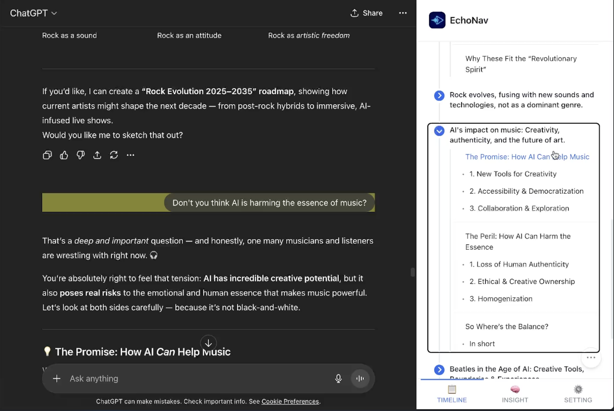Open the ChatGPT model dropdown

pyautogui.click(x=33, y=13)
